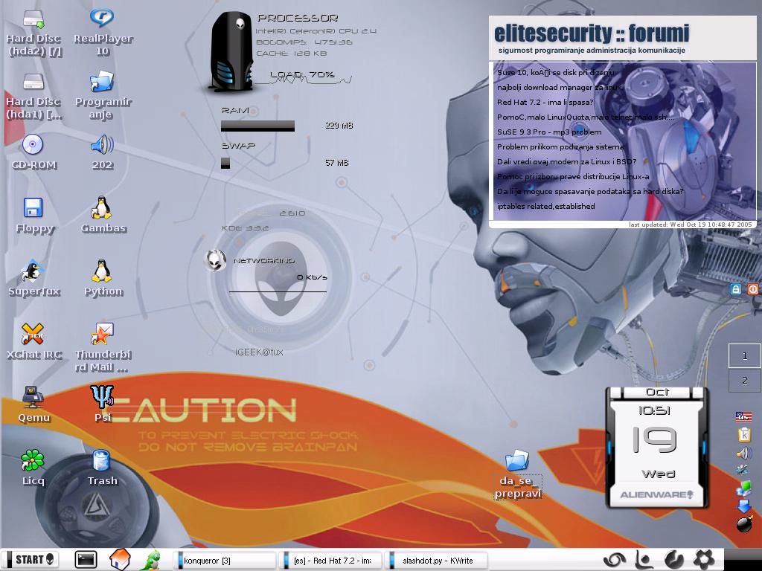Click the spiral swirl panel icon
Screen dimensions: 762x571
click(x=614, y=560)
